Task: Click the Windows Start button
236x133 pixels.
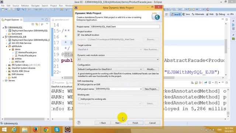Action: (4, 130)
